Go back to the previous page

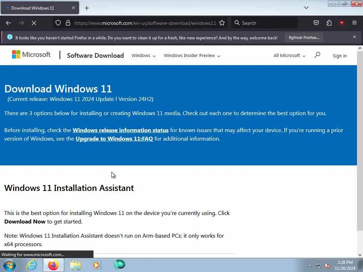pos(9,23)
